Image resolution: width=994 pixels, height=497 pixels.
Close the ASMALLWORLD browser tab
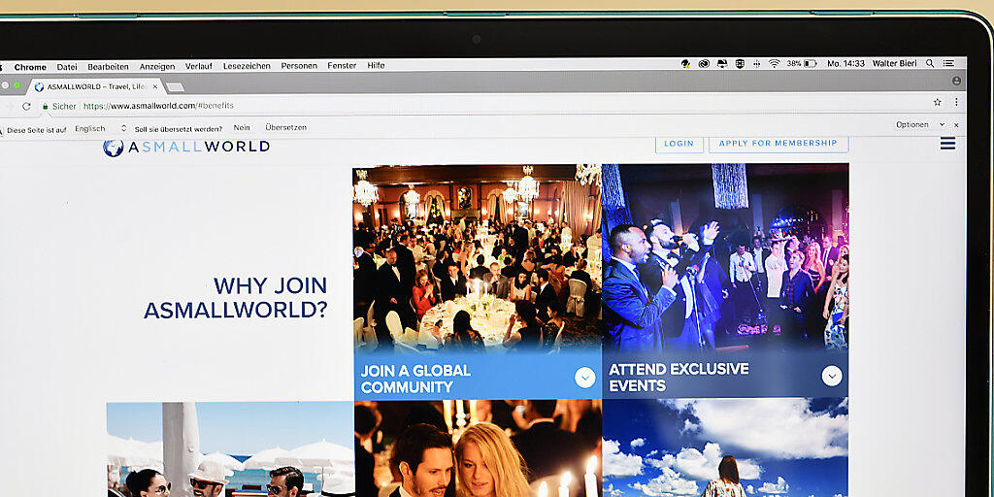[155, 86]
